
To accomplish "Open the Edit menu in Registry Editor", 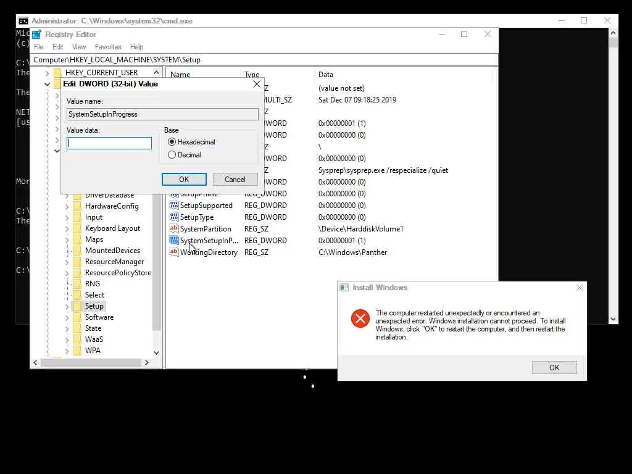I will (57, 47).
